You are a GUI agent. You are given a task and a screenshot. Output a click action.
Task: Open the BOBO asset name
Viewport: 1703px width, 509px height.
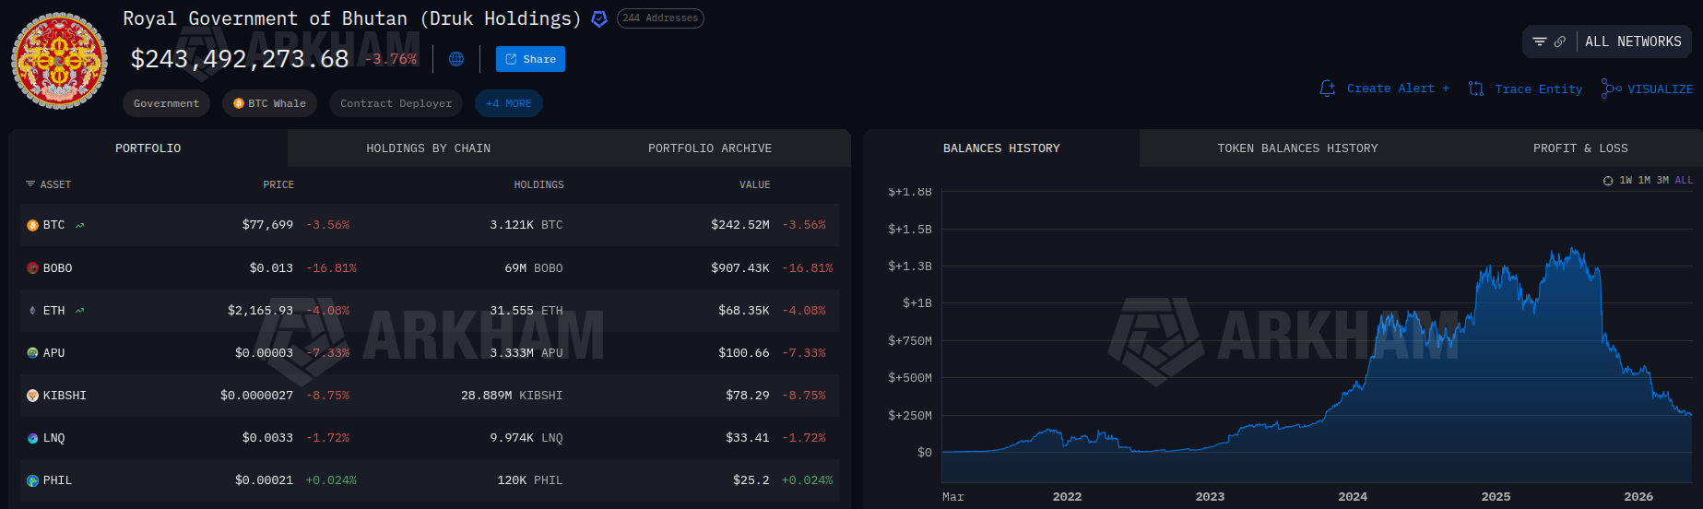(57, 268)
